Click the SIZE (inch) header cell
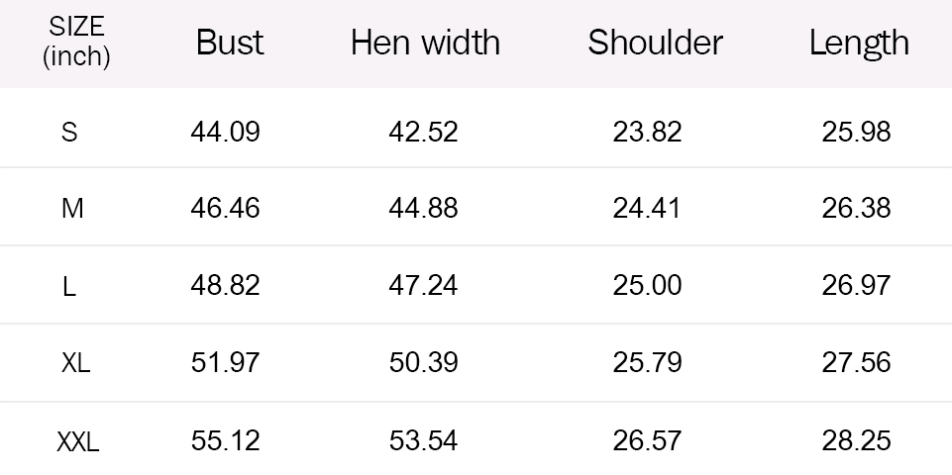This screenshot has height=475, width=952. pos(76,43)
